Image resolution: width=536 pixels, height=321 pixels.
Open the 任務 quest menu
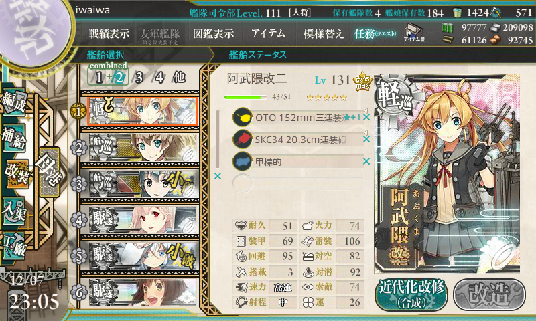tap(375, 33)
